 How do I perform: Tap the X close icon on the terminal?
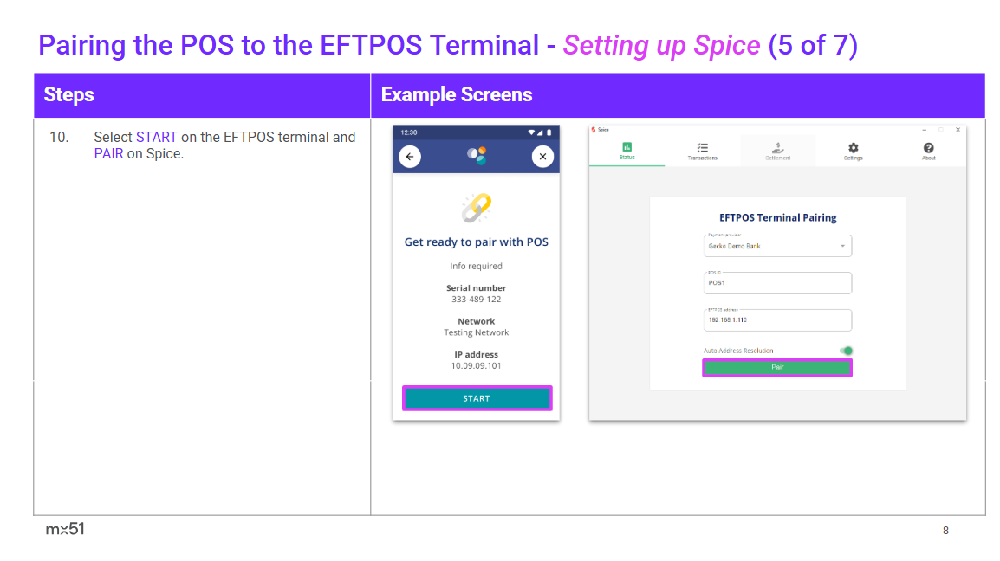pyautogui.click(x=542, y=157)
